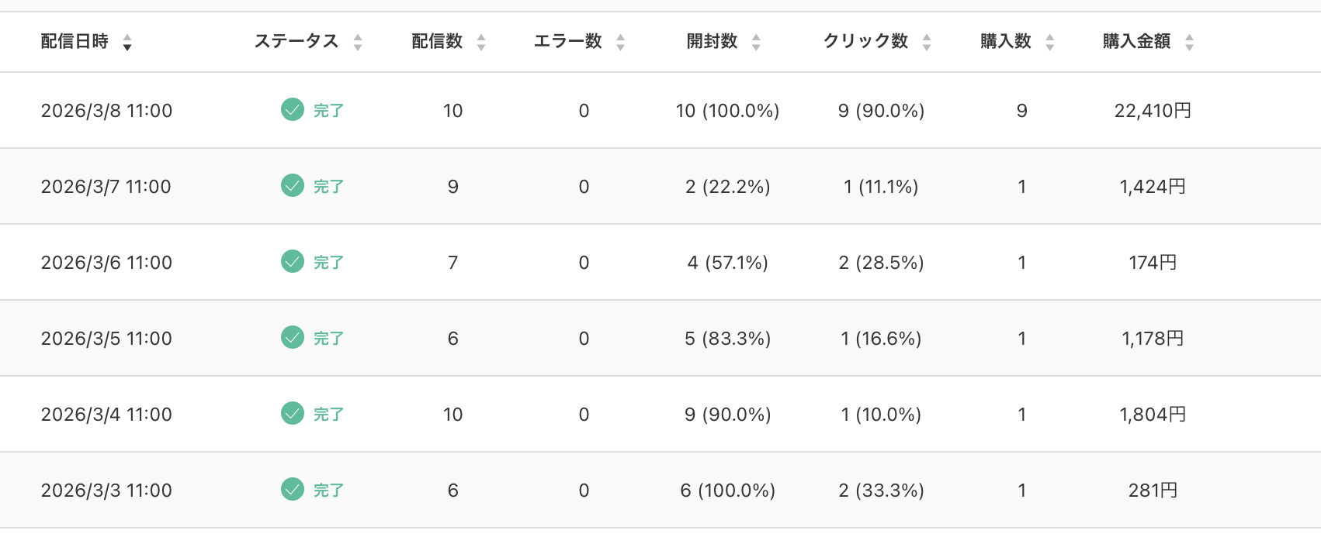
Task: Click the green check icon on 2026/3/8 row
Action: pyautogui.click(x=292, y=110)
